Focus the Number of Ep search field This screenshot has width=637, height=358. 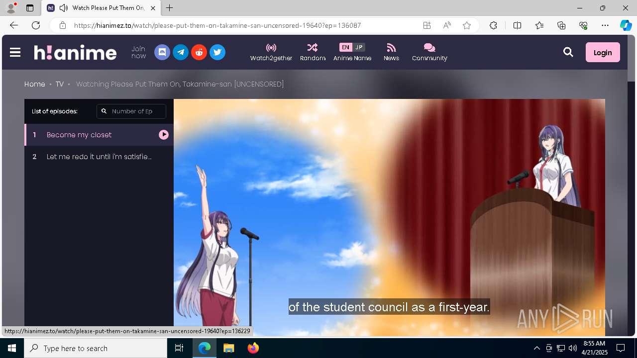[131, 111]
